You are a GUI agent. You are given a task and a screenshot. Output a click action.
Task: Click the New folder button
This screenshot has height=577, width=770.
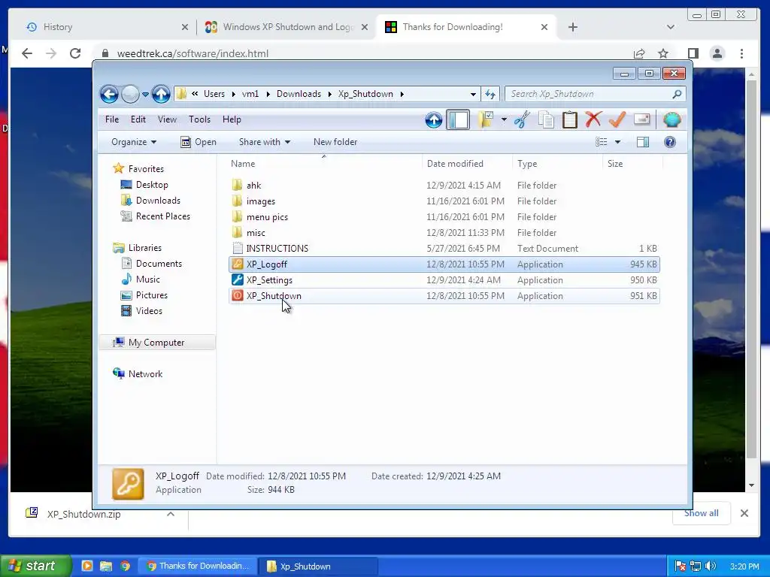tap(335, 142)
